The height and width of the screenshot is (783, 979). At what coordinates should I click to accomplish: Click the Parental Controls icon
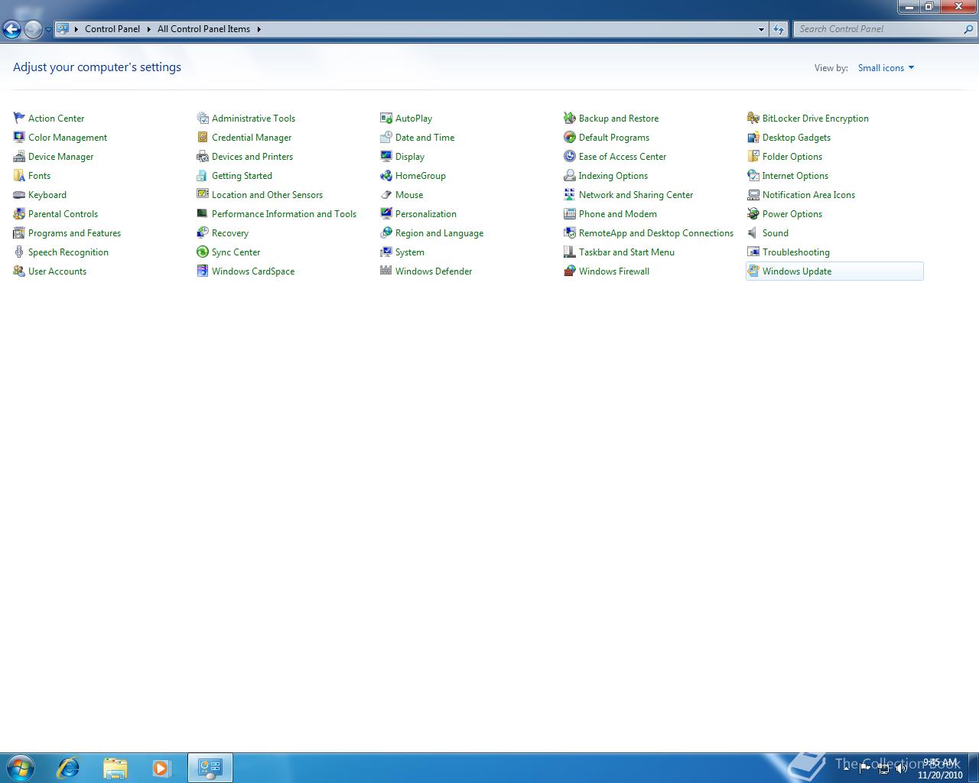[19, 213]
